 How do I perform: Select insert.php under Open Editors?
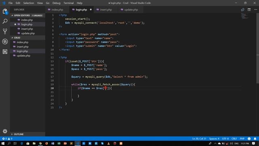point(28,29)
